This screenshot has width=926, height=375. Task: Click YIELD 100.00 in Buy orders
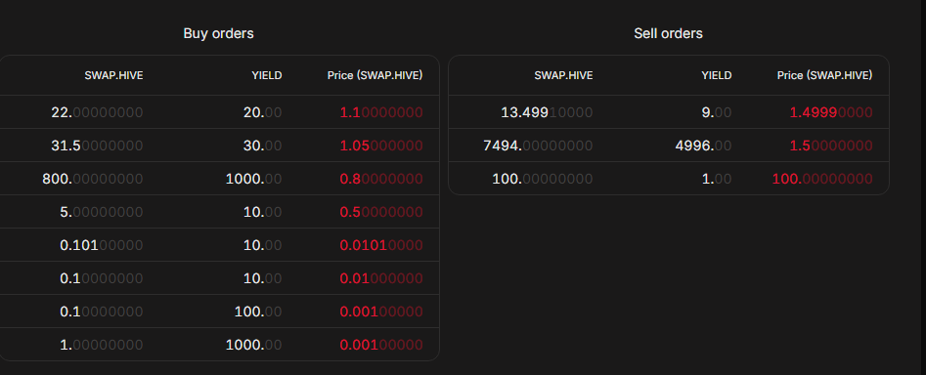[258, 312]
